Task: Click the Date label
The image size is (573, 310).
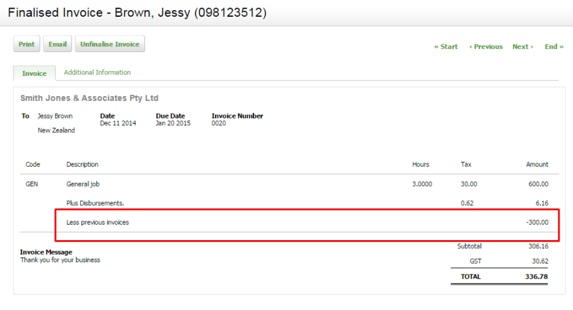Action: tap(107, 116)
